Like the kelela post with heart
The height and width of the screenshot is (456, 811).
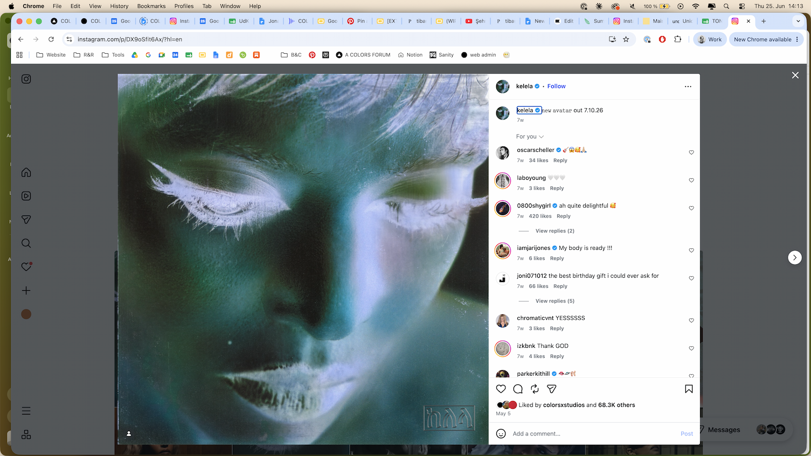pos(501,389)
